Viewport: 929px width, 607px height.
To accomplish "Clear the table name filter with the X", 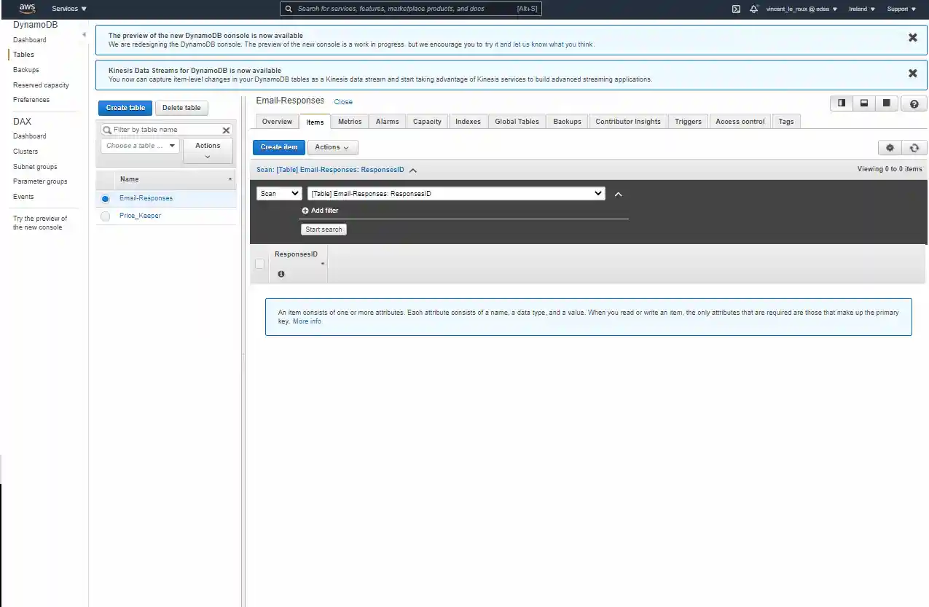I will click(x=226, y=130).
